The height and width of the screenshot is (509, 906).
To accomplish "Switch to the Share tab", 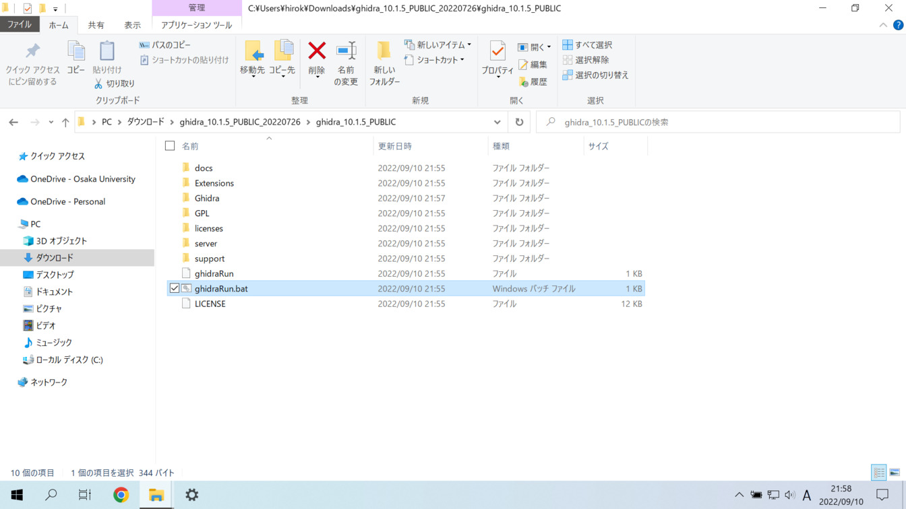I will pyautogui.click(x=96, y=25).
